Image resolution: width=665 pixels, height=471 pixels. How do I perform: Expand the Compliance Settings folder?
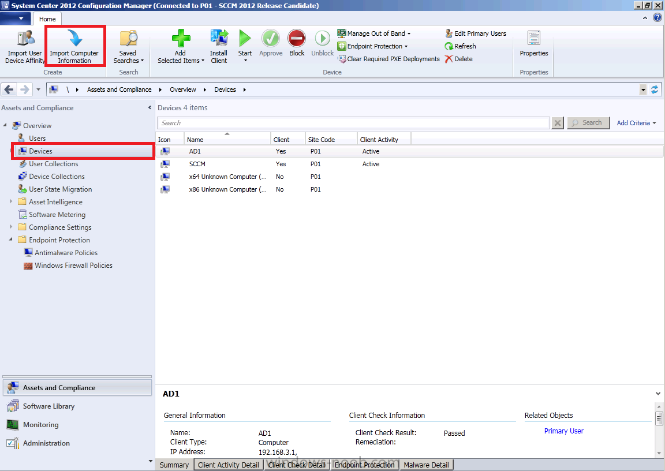(11, 227)
